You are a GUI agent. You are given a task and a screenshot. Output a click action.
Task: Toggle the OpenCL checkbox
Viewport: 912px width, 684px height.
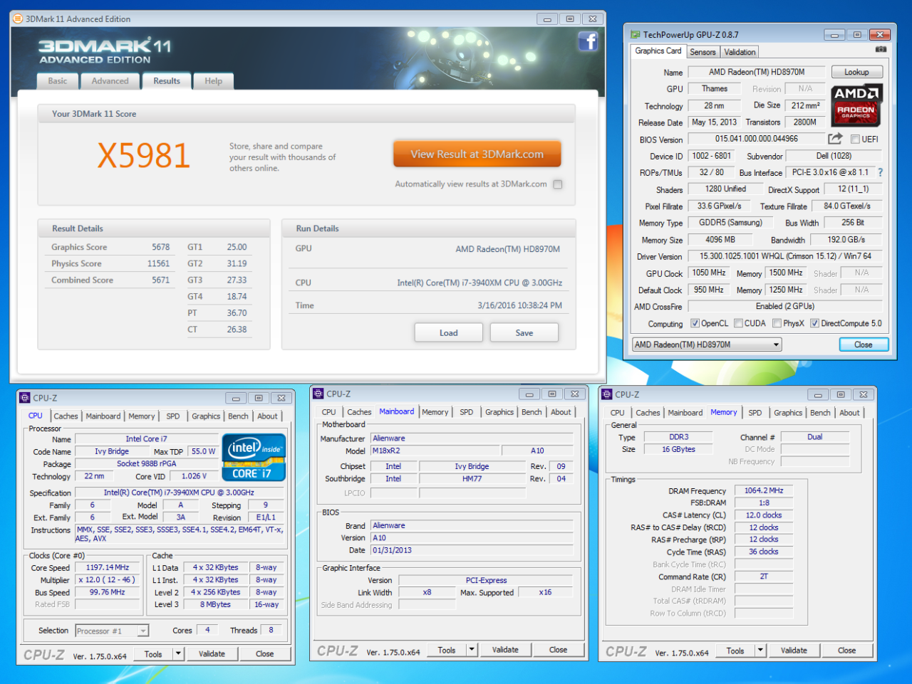pos(695,323)
